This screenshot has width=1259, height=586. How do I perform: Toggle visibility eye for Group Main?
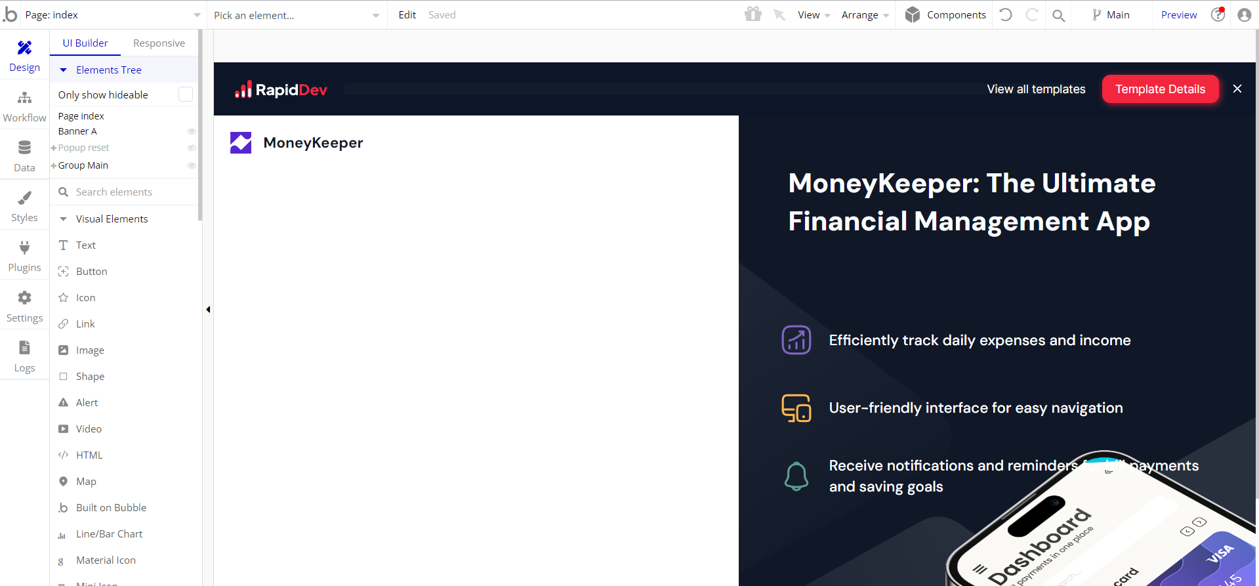(x=192, y=165)
